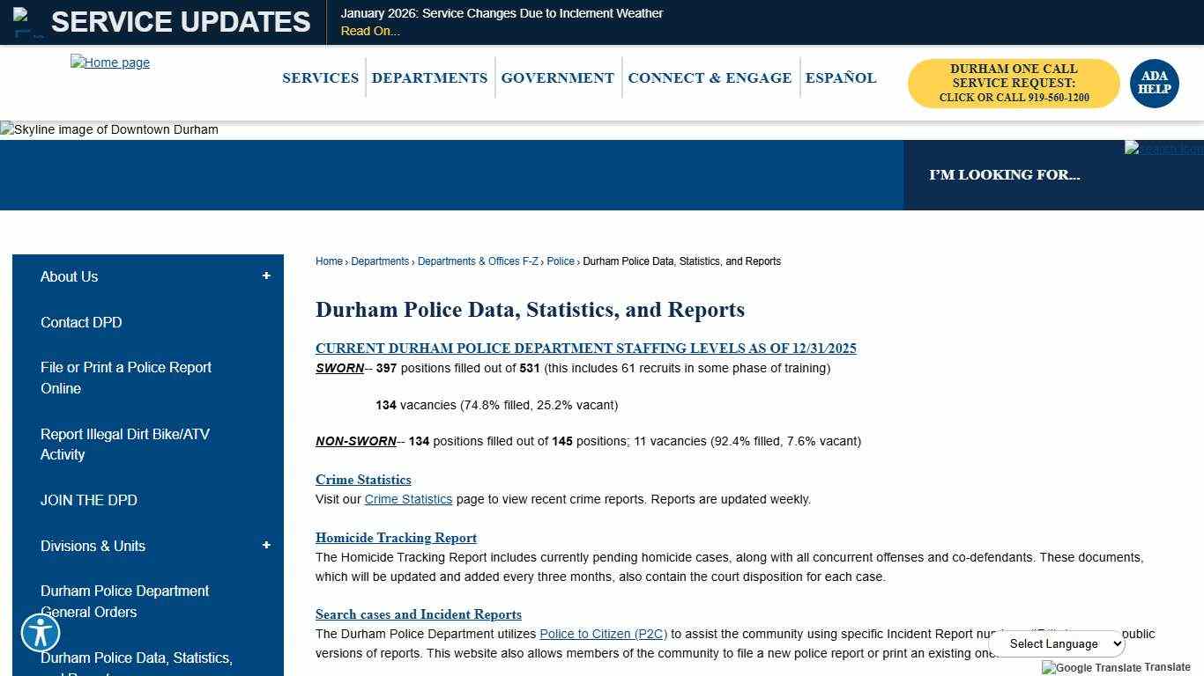
Task: Switch to ESPAÑOL
Action: coord(840,78)
